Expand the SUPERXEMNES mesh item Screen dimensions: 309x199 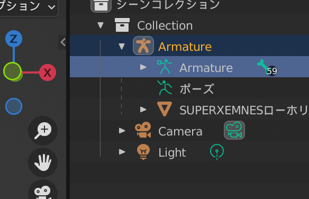click(143, 110)
